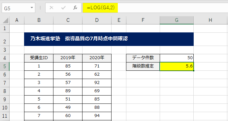Click 2019年 score 85 for student 1
This screenshot has width=228, height=121.
tap(68, 66)
